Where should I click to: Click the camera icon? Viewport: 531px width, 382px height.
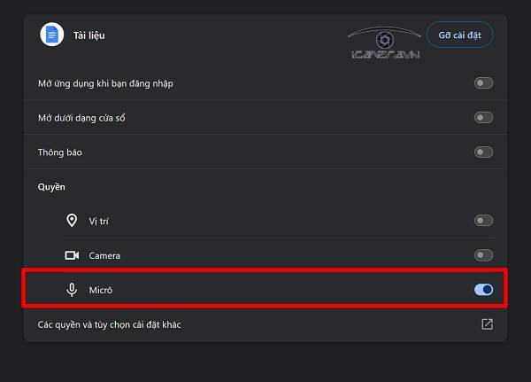[x=73, y=255]
